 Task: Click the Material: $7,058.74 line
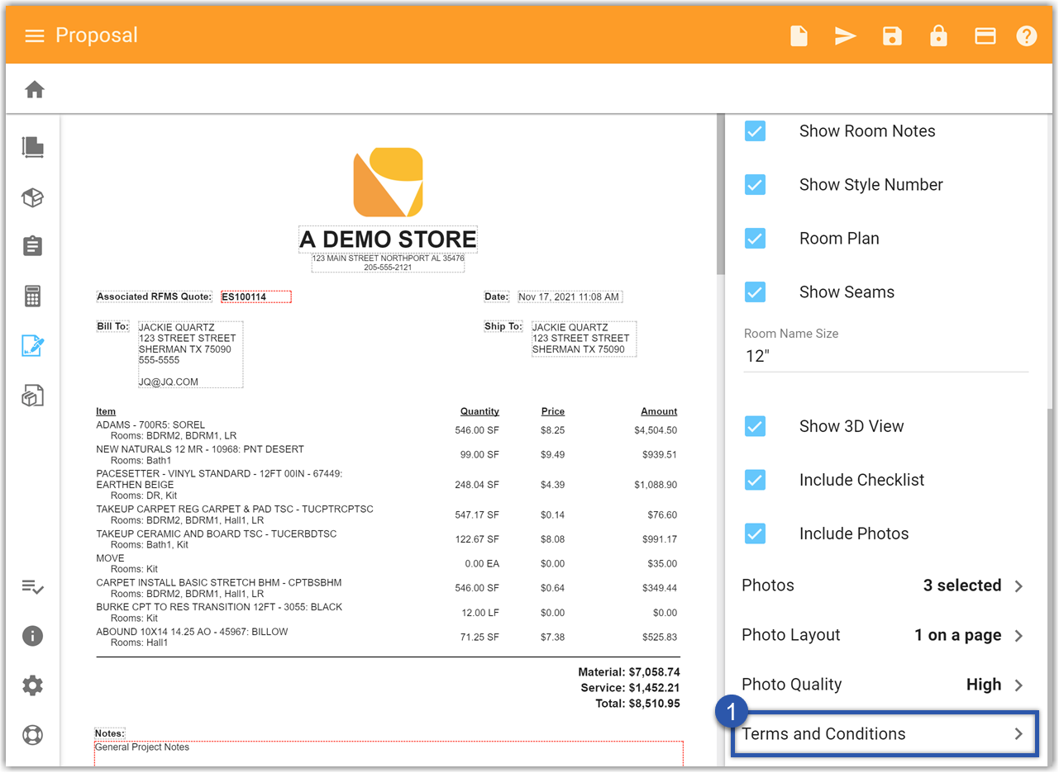pos(629,672)
